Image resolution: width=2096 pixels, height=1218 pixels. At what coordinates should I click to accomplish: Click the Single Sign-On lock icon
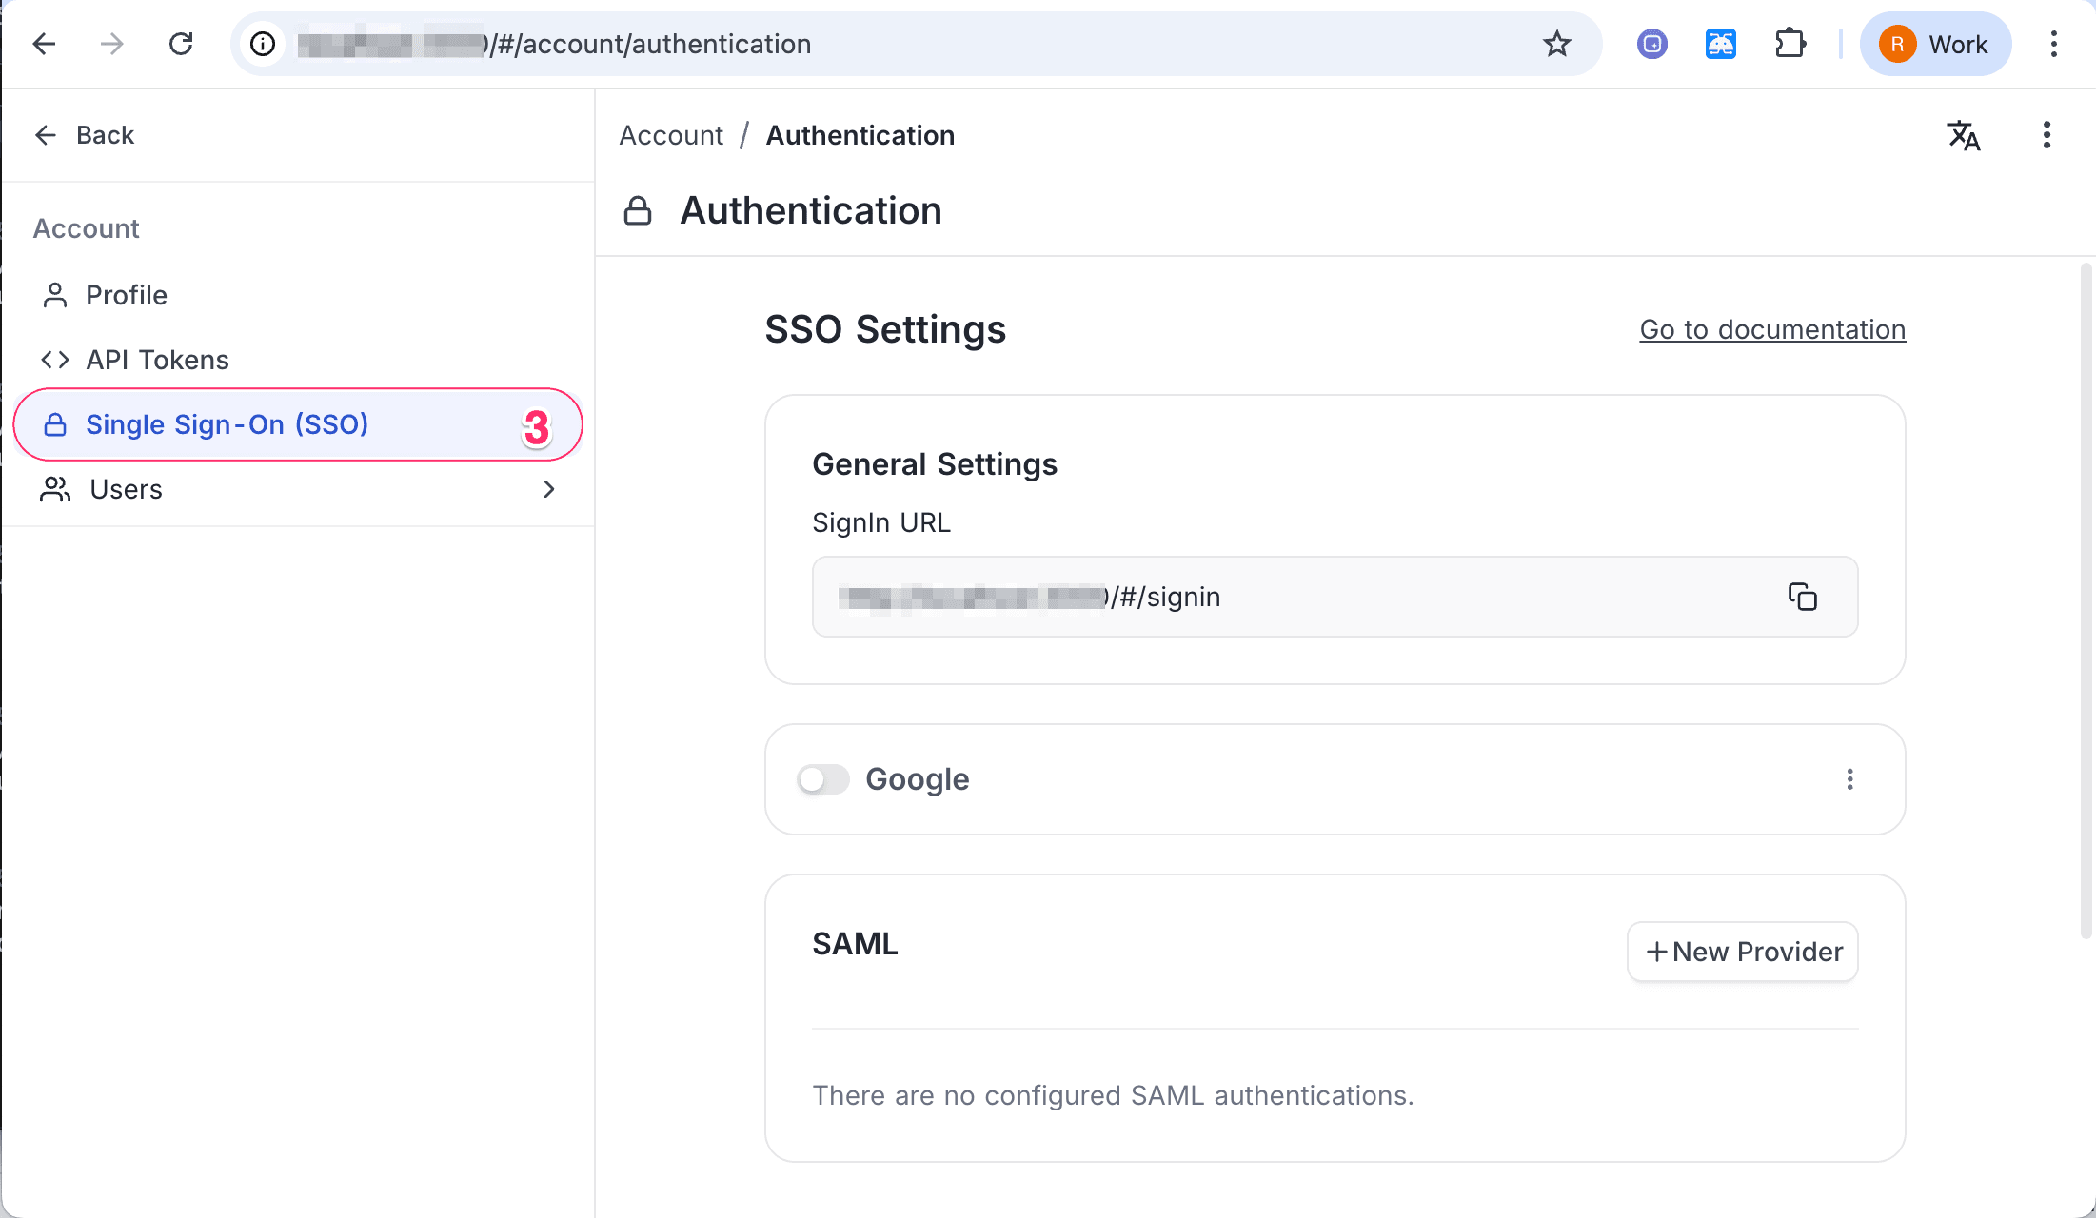(x=54, y=424)
